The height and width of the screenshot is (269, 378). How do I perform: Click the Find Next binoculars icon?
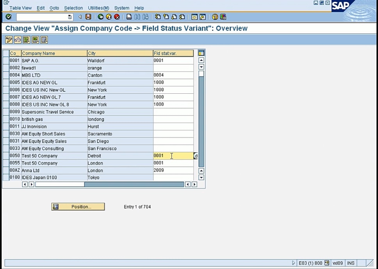pyautogui.click(x=145, y=17)
